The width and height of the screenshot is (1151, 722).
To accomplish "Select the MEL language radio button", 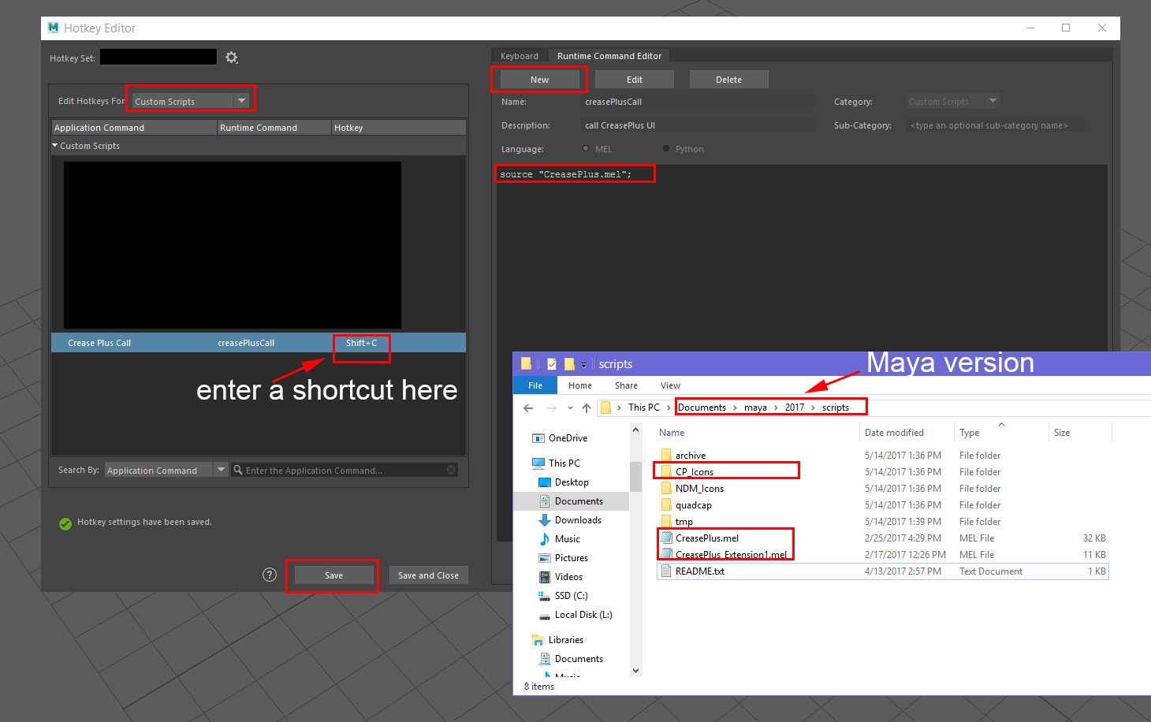I will tap(586, 149).
